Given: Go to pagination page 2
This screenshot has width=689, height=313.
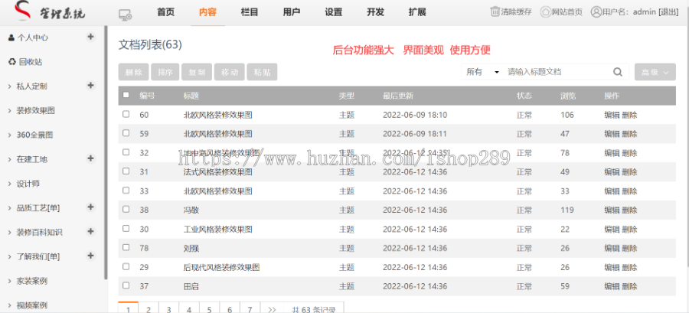Looking at the screenshot, I should click(x=149, y=309).
